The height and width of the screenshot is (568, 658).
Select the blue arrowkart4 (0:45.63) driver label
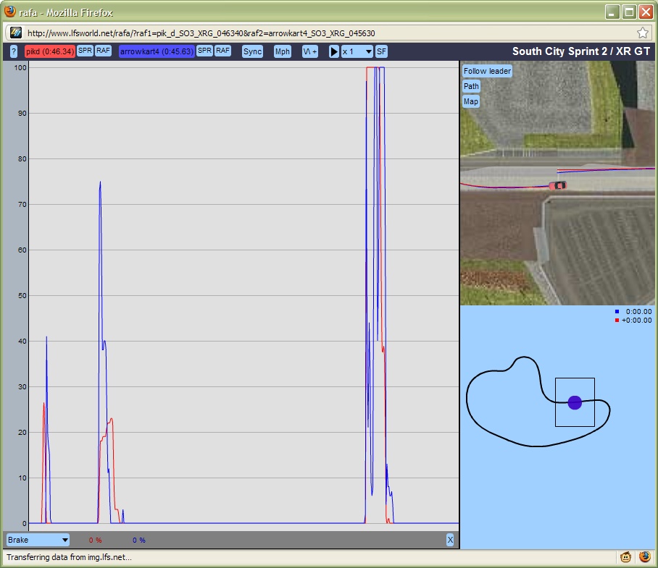(157, 51)
